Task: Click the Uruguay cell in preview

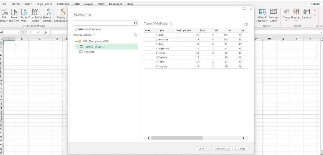Action: [167, 67]
